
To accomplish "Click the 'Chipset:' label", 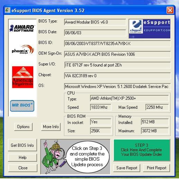I will pyautogui.click(x=45, y=75).
